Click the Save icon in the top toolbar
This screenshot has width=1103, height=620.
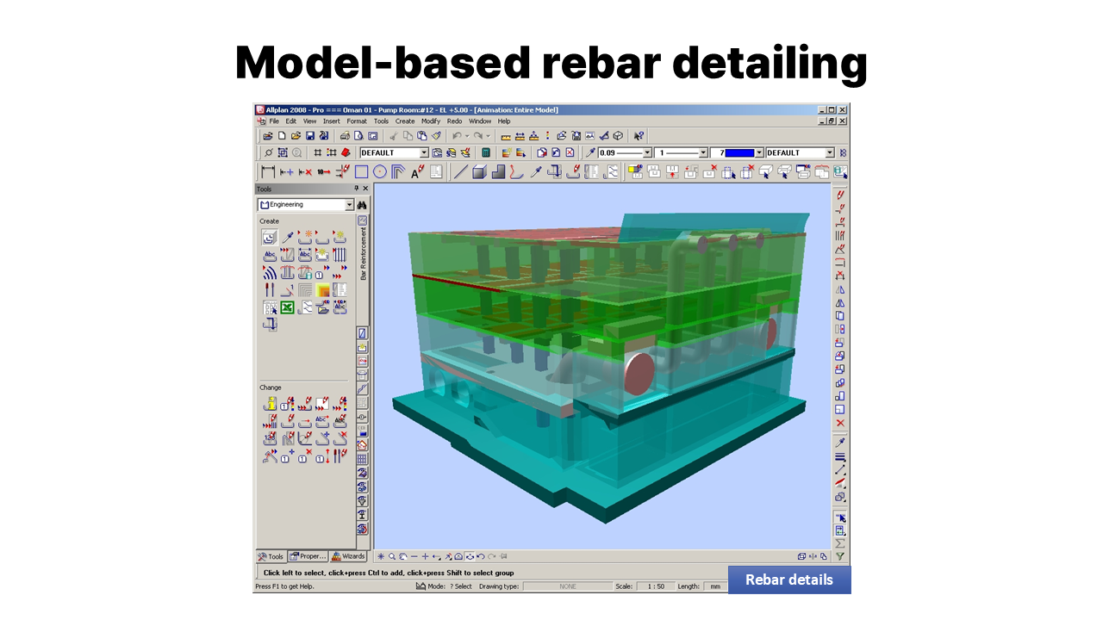[x=310, y=136]
